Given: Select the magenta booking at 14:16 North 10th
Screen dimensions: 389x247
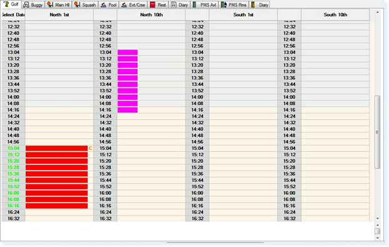Looking at the screenshot, I should [128, 110].
